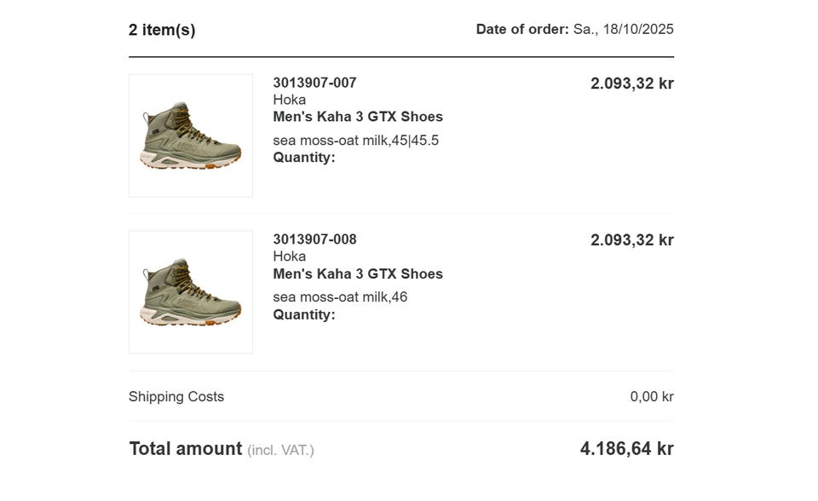
Task: Click the order date Sa., 18/10/2025
Action: coord(623,30)
